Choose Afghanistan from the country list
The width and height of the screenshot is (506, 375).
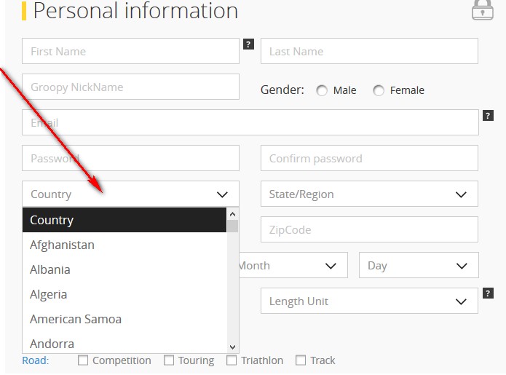(124, 245)
